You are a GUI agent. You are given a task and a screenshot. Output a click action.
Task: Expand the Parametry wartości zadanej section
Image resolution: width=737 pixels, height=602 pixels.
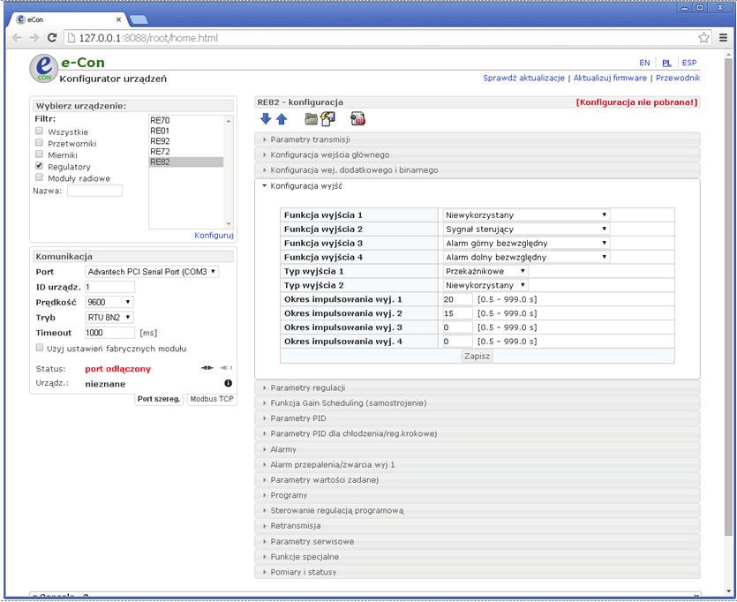click(x=478, y=480)
